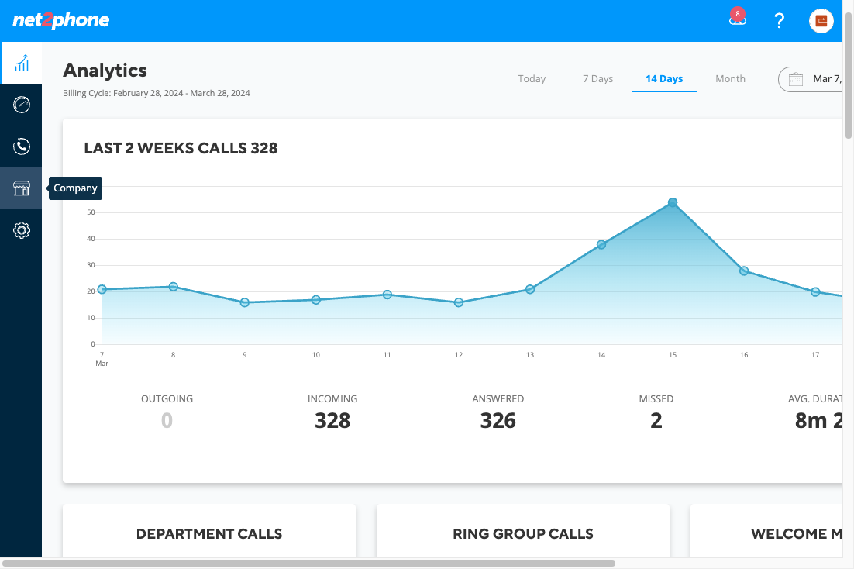Open the dashboard gauge sidebar icon
Viewport: 854px width, 569px height.
[21, 105]
